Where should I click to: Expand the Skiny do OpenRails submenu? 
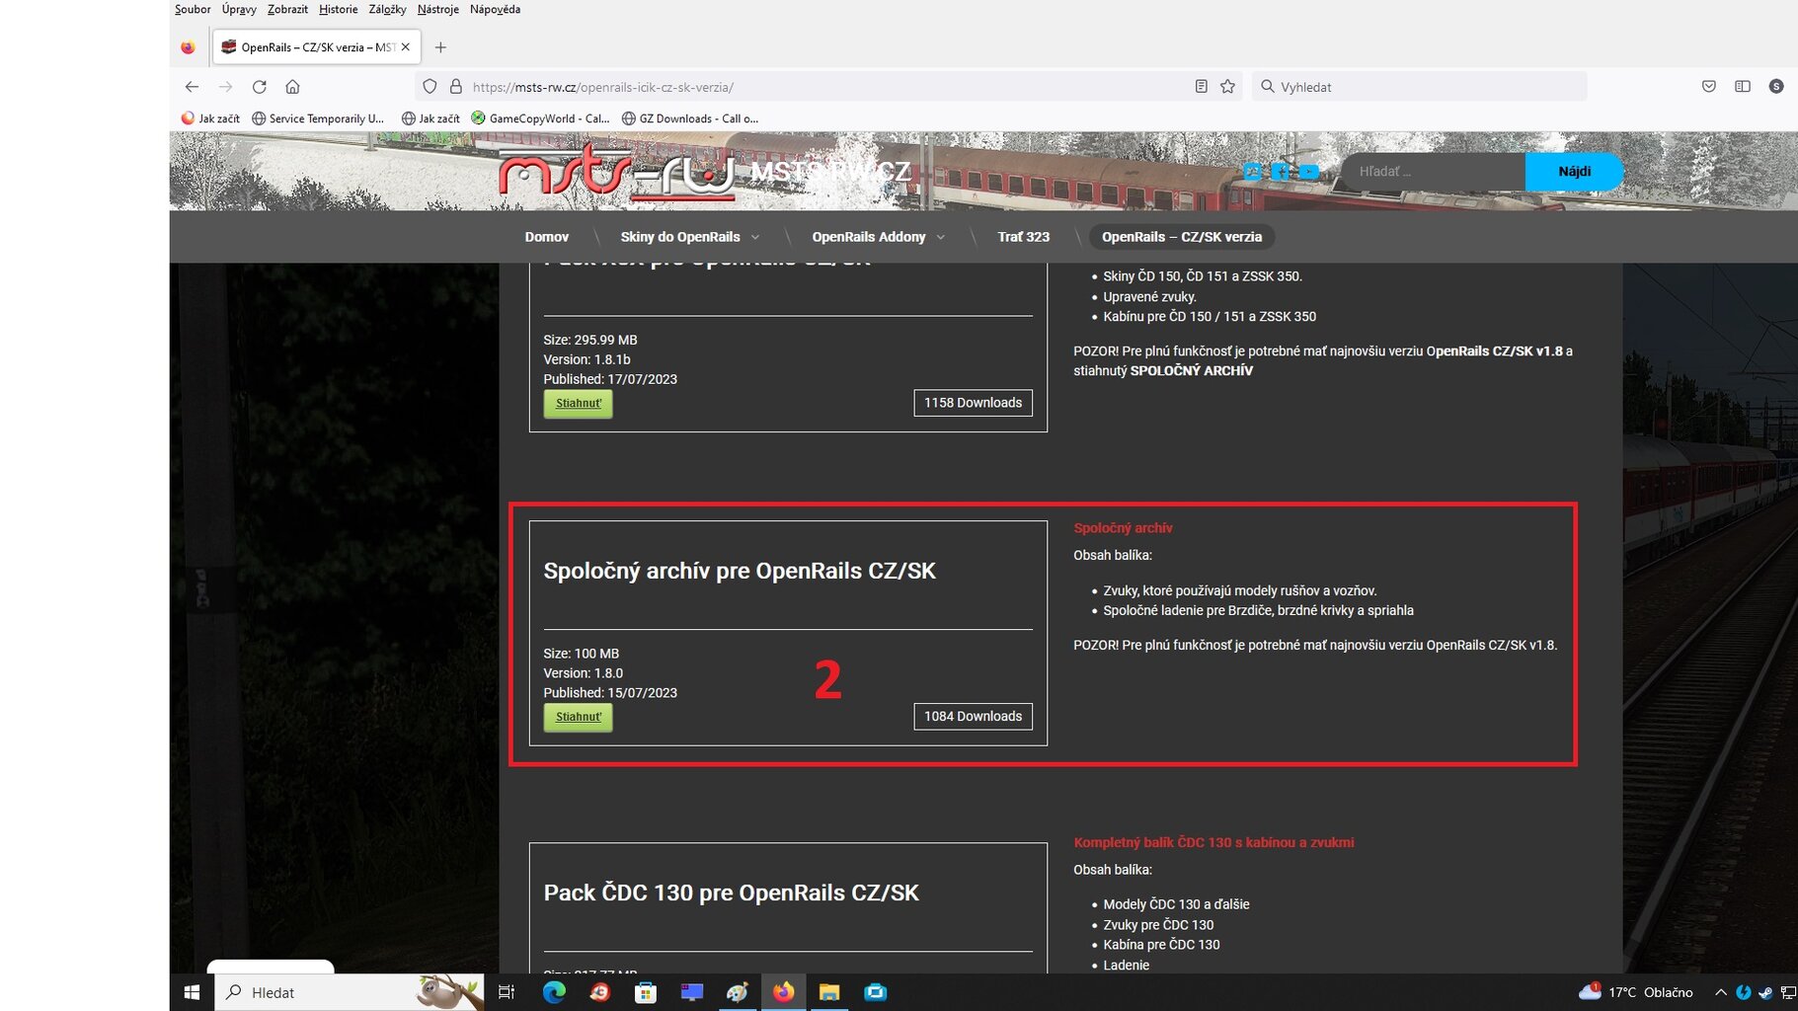pos(755,237)
